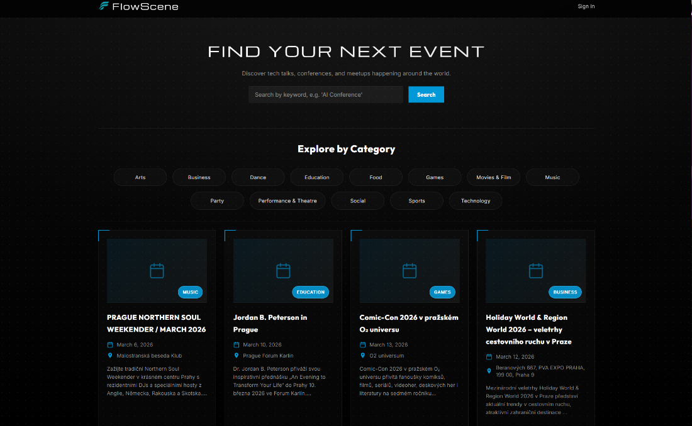Open the Sign In page
This screenshot has width=692, height=426.
(x=586, y=6)
